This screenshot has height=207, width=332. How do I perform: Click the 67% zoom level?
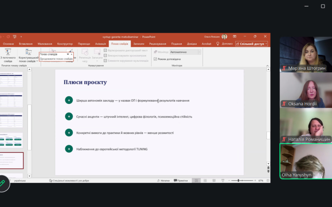tap(261, 181)
